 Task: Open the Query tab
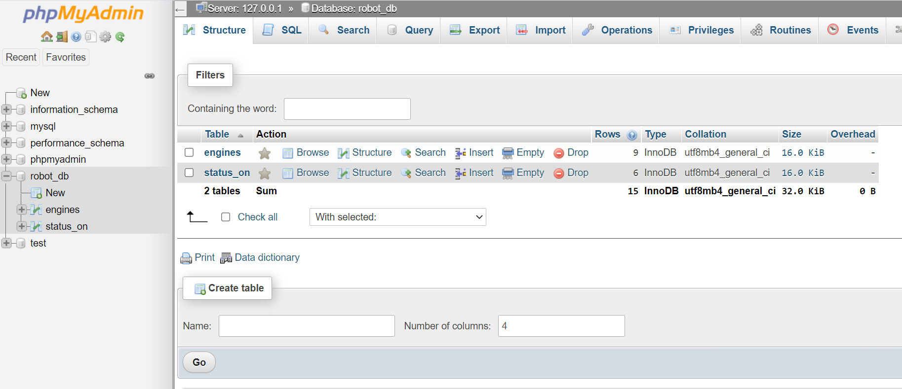pos(408,30)
